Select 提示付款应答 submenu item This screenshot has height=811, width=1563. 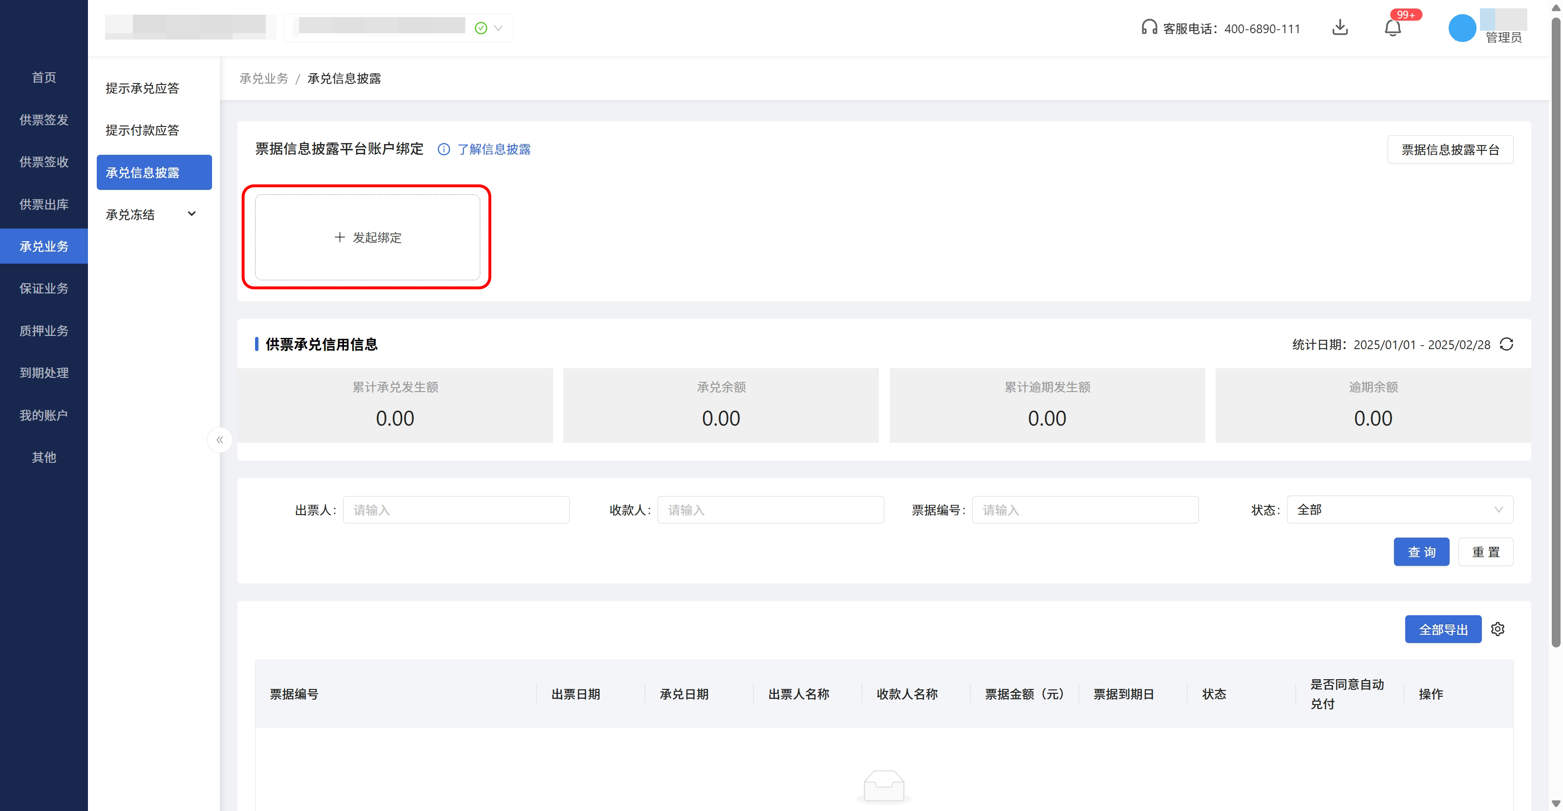coord(142,130)
